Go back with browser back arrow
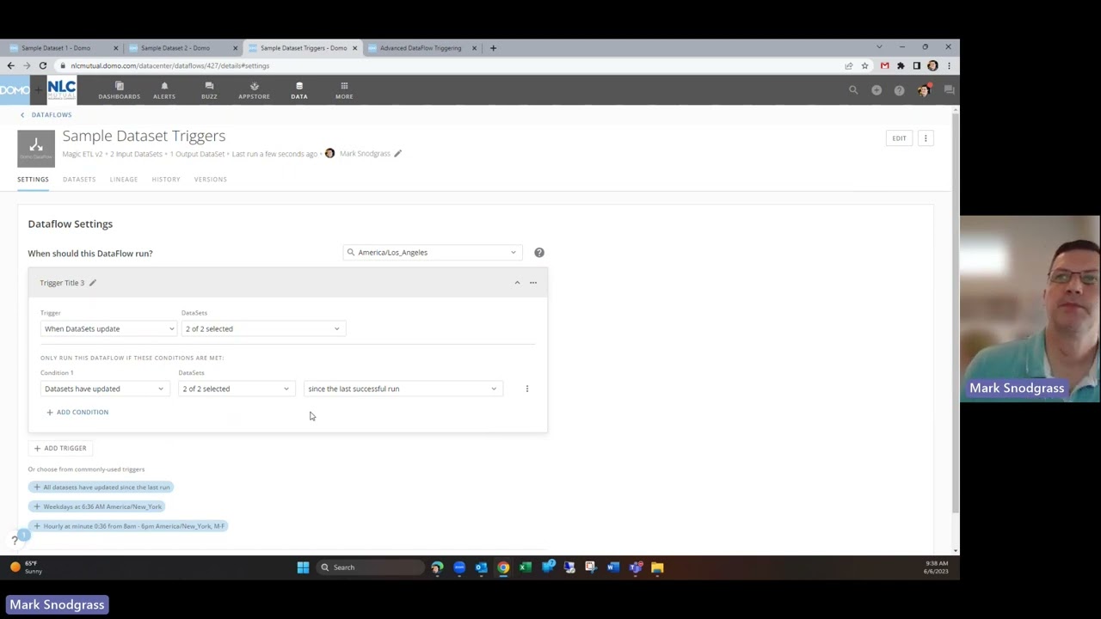Screen dimensions: 1101x619 (10, 65)
